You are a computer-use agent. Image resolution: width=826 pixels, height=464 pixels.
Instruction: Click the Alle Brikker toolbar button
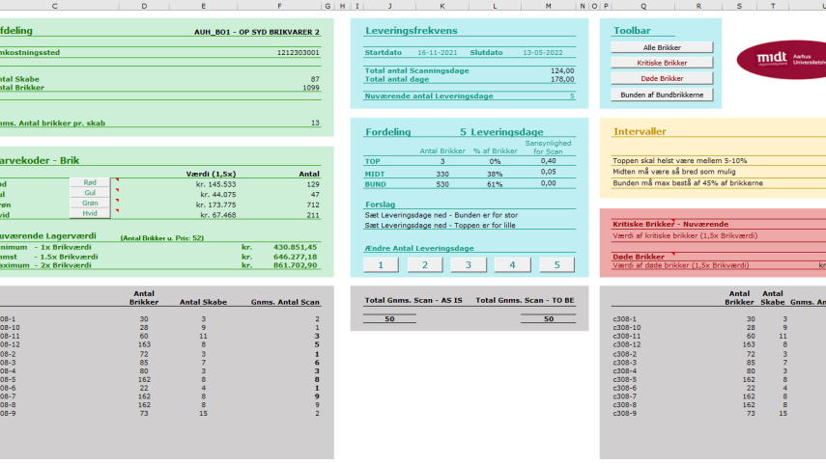662,47
